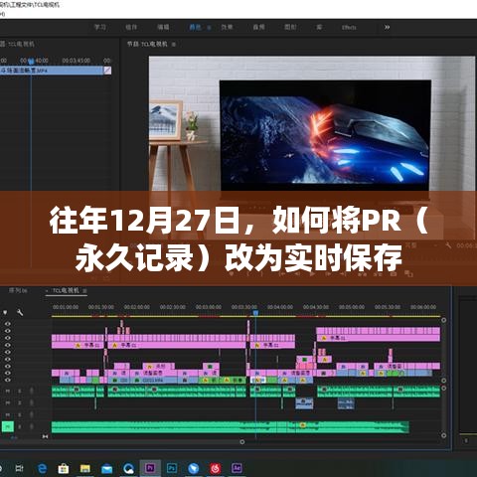Toggle the third video track eye icon
The image size is (477, 477).
(x=7, y=338)
